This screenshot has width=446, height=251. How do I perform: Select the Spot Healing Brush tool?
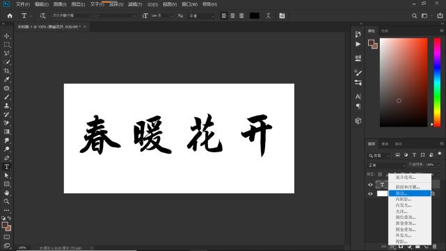pos(6,88)
